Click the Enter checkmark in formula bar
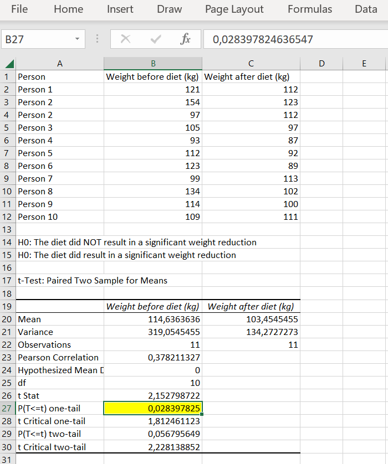Viewport: 388px width, 464px height. [x=156, y=39]
